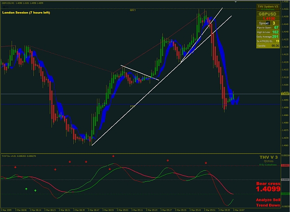Select the Daily Average value 291
Image resolution: width=290 pixels, height=212 pixels.
[275, 37]
